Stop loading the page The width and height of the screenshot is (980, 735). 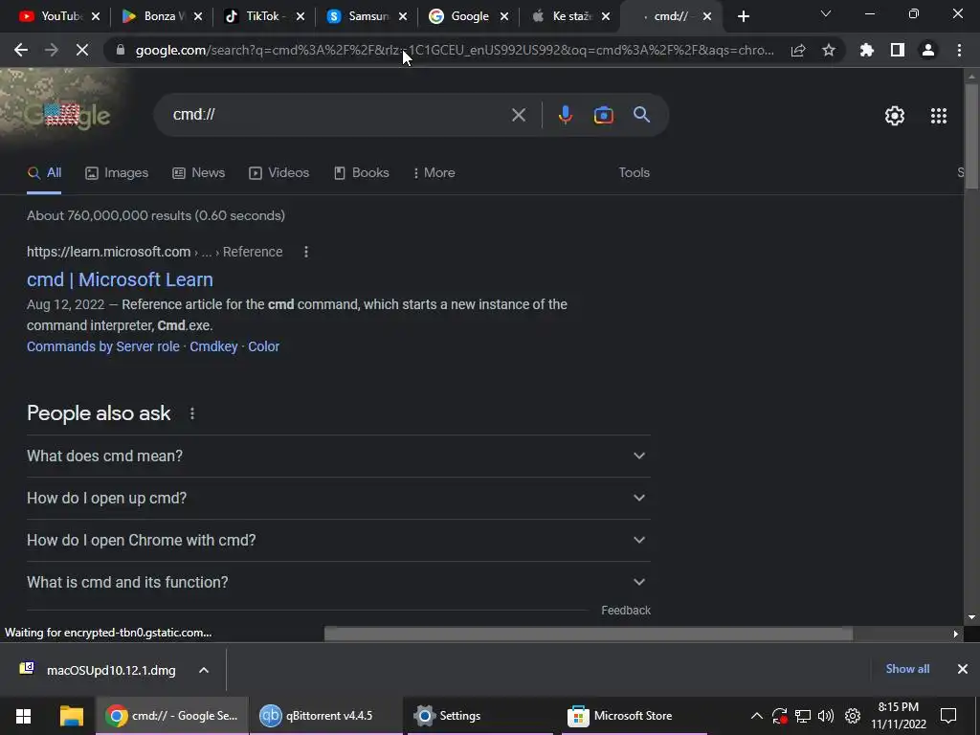pos(82,50)
